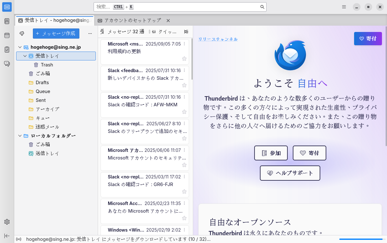Open the Slack 確認コード:GR6-FJR message
This screenshot has height=243, width=387.
click(x=145, y=185)
